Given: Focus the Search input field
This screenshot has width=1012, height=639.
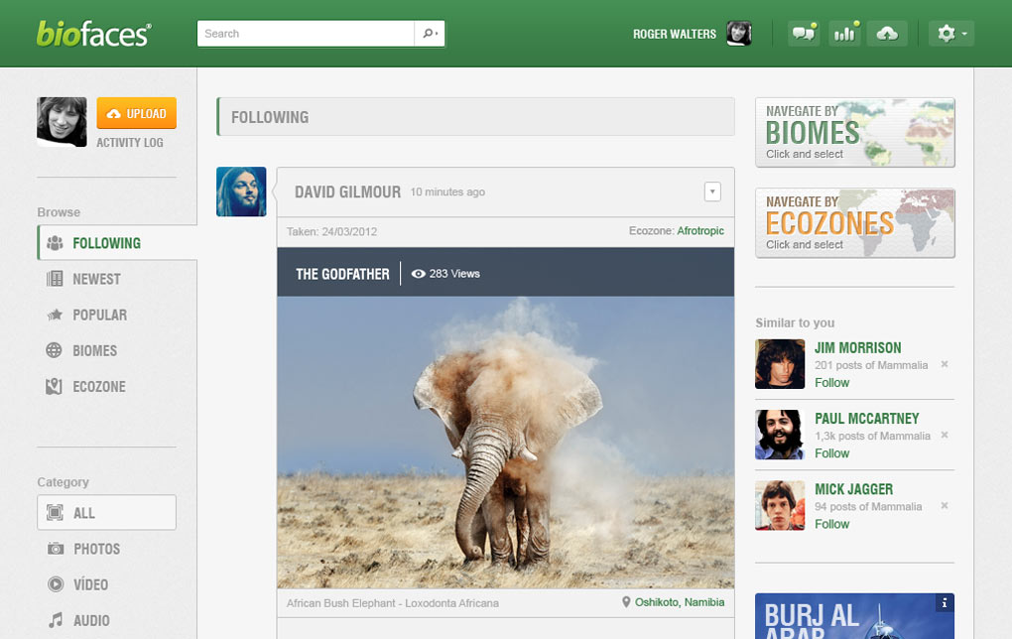Looking at the screenshot, I should point(306,34).
